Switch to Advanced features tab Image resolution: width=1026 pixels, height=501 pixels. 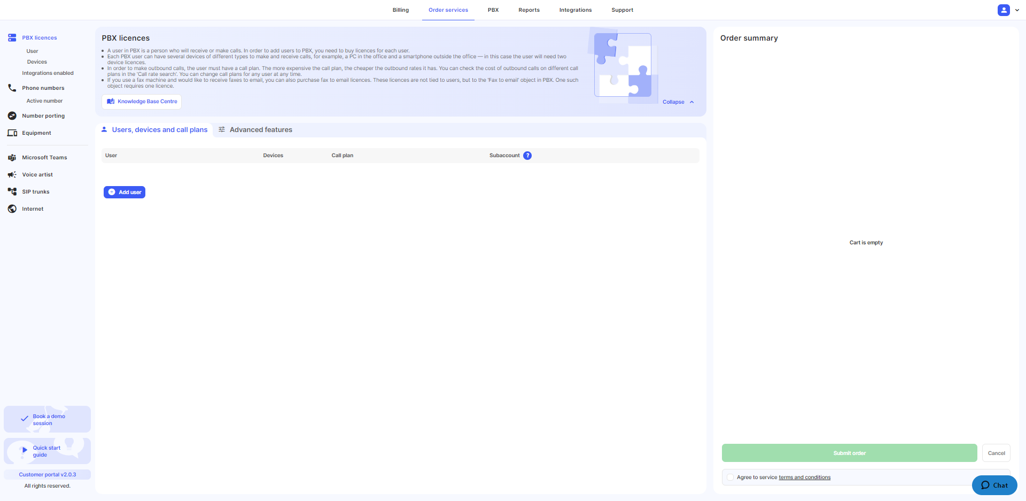pos(255,130)
